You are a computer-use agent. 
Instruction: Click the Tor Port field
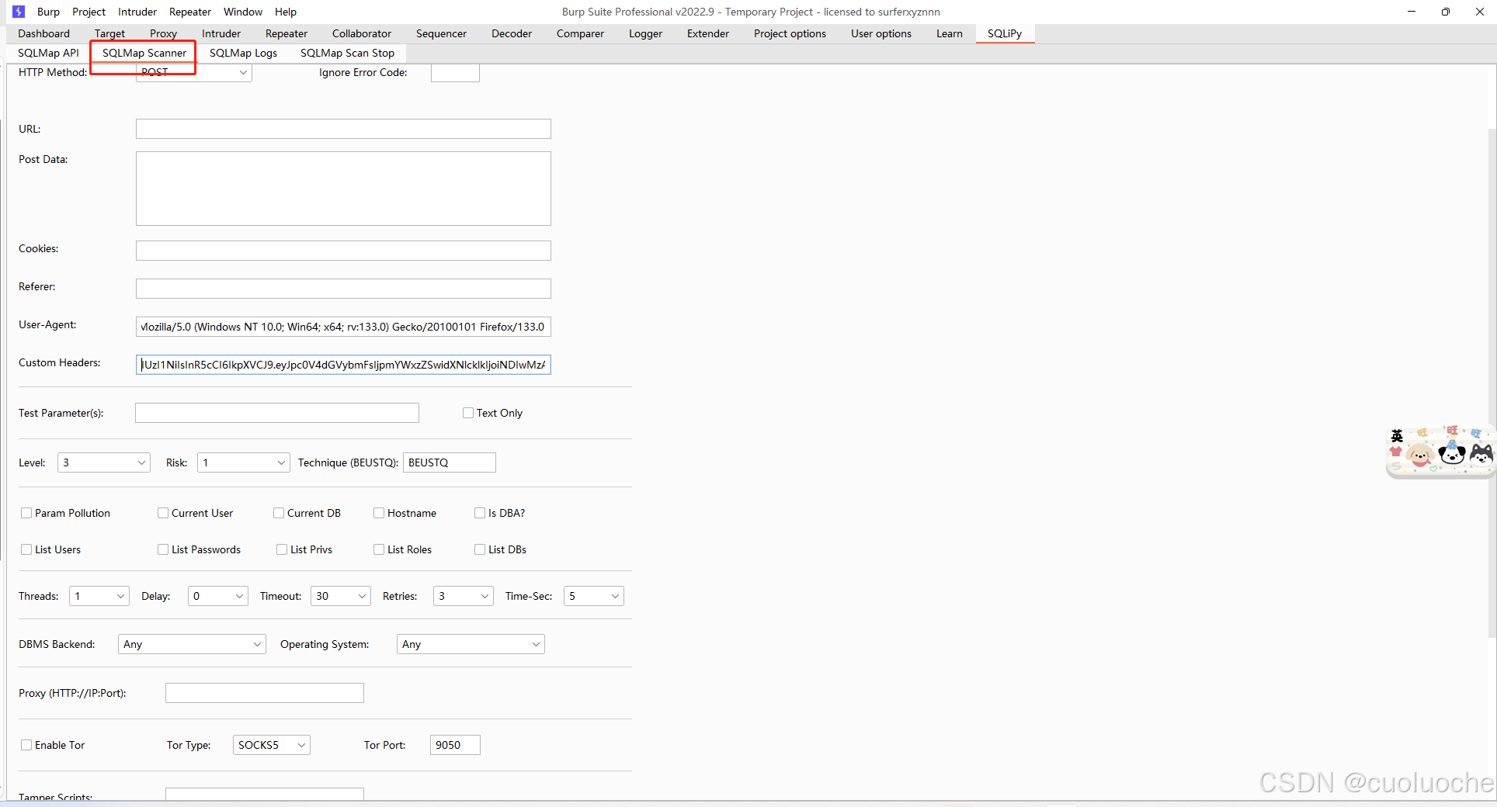pyautogui.click(x=455, y=745)
